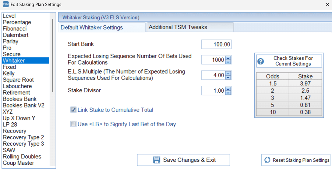The width and height of the screenshot is (332, 169).
Task: Click the TSM application icon in title bar
Action: pyautogui.click(x=5, y=4)
